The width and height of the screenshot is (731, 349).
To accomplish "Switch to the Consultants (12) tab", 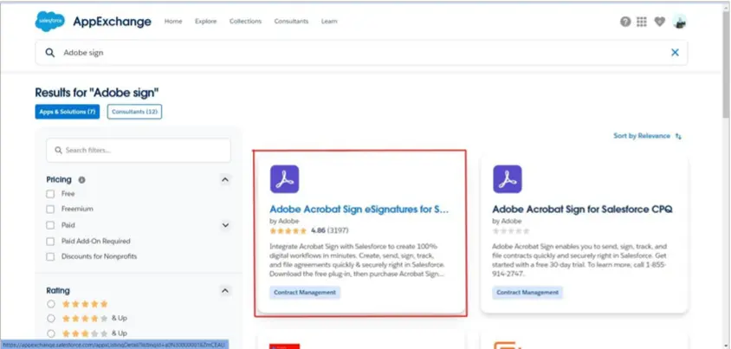I will point(134,112).
